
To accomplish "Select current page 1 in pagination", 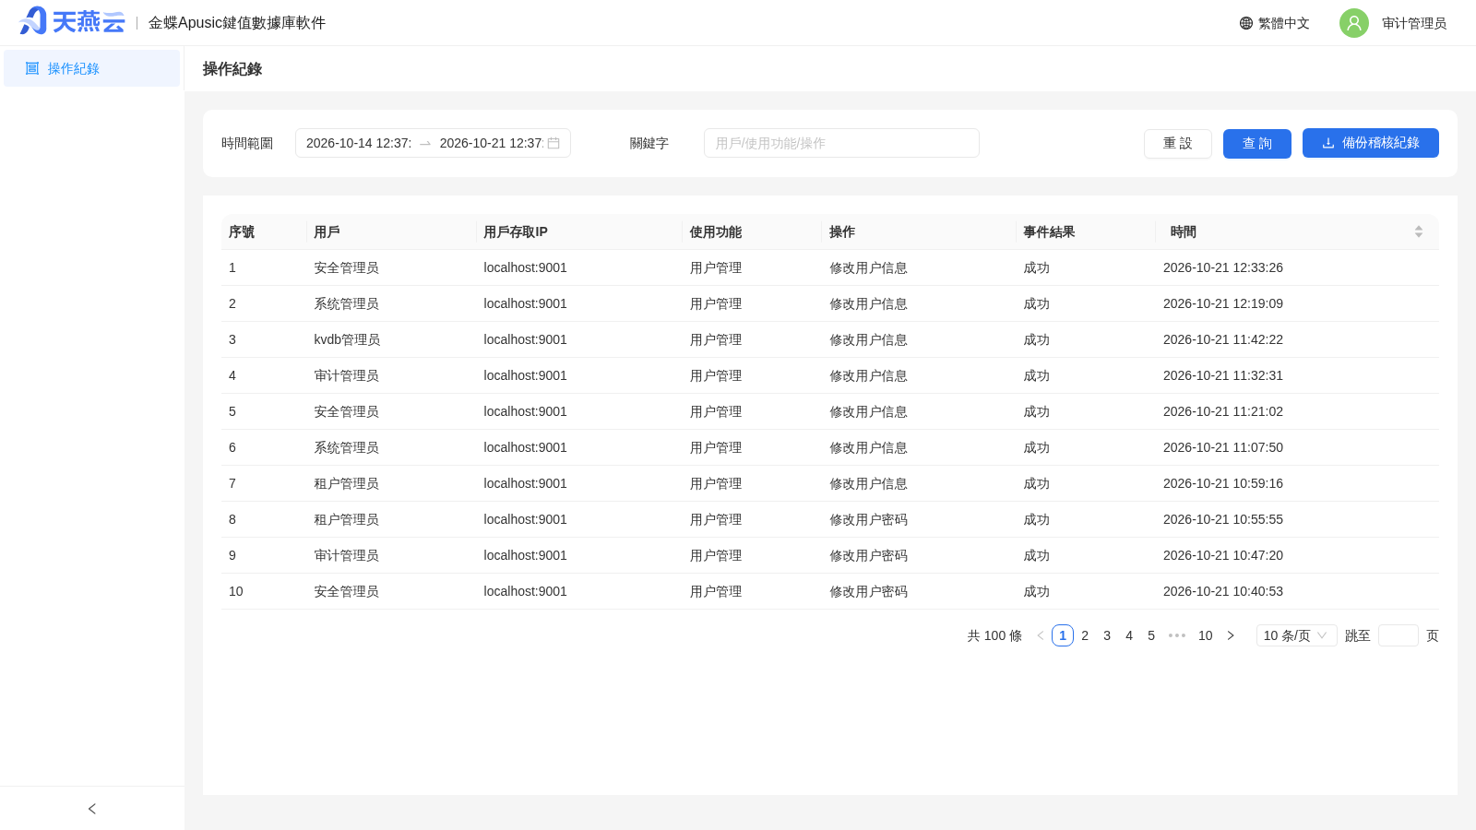I will [x=1063, y=635].
